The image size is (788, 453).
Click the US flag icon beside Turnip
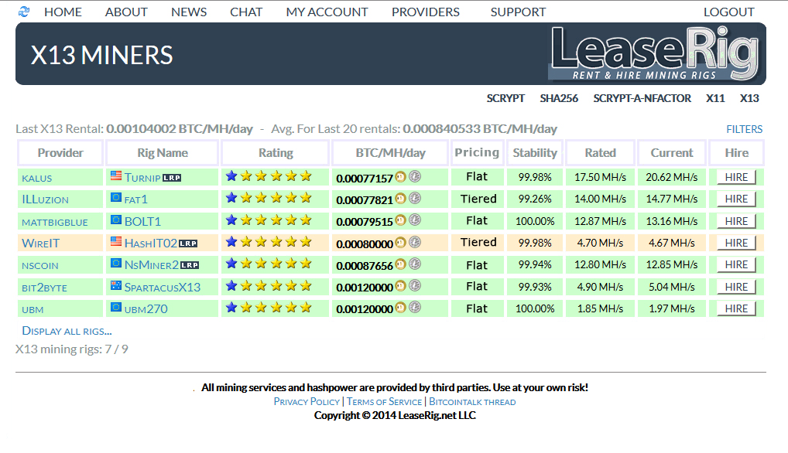tap(116, 175)
